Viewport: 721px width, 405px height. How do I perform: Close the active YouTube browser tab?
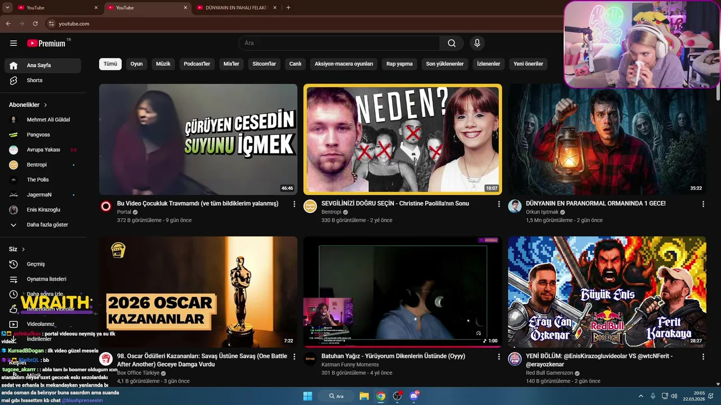(x=185, y=8)
